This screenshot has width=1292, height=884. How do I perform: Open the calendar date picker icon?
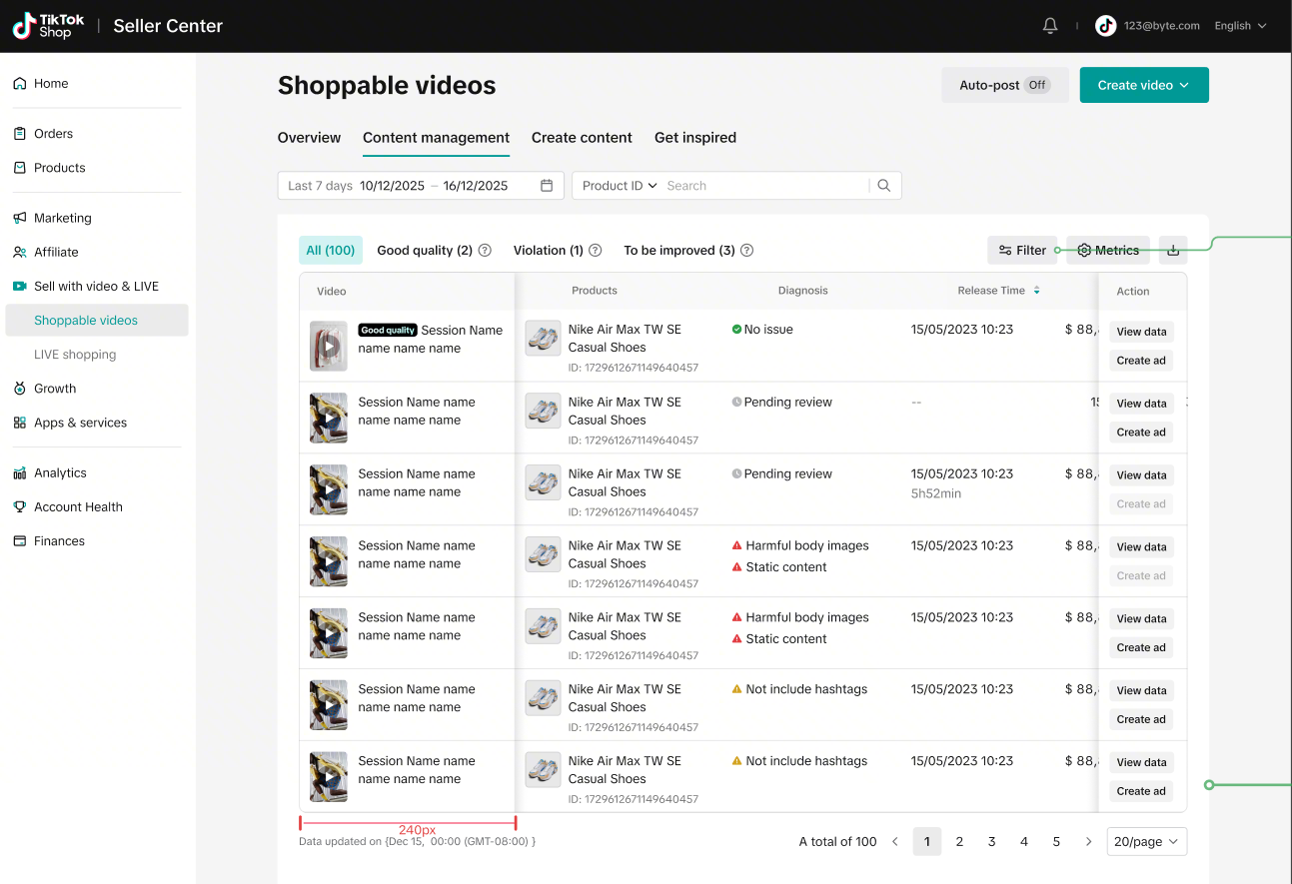click(x=547, y=186)
